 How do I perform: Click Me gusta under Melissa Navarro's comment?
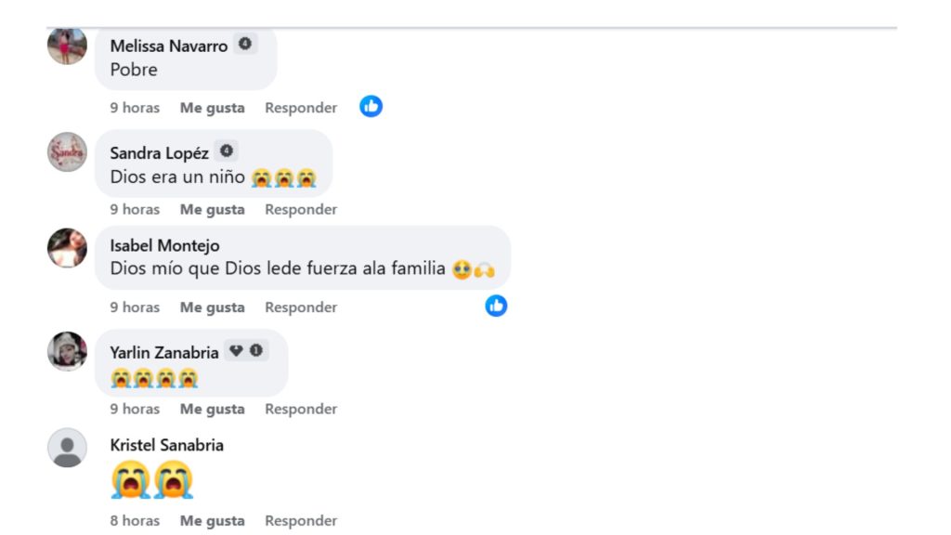(x=215, y=107)
